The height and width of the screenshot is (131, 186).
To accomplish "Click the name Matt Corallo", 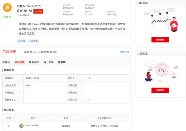I will 32,125.
